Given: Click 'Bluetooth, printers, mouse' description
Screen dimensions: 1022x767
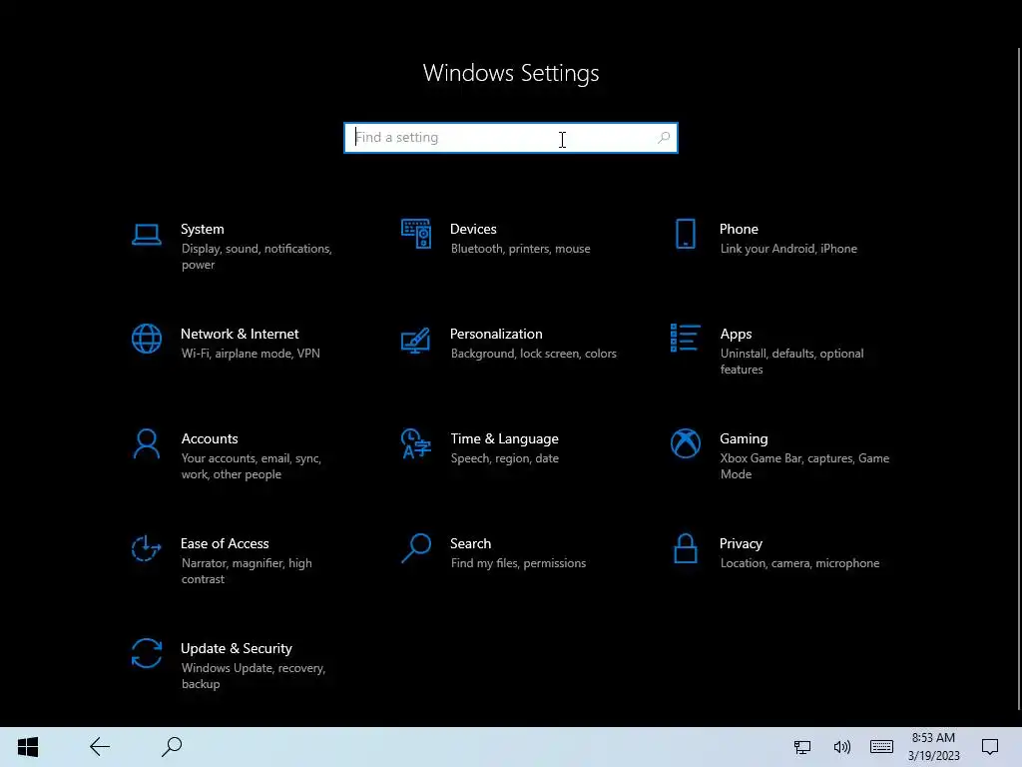Looking at the screenshot, I should point(520,249).
